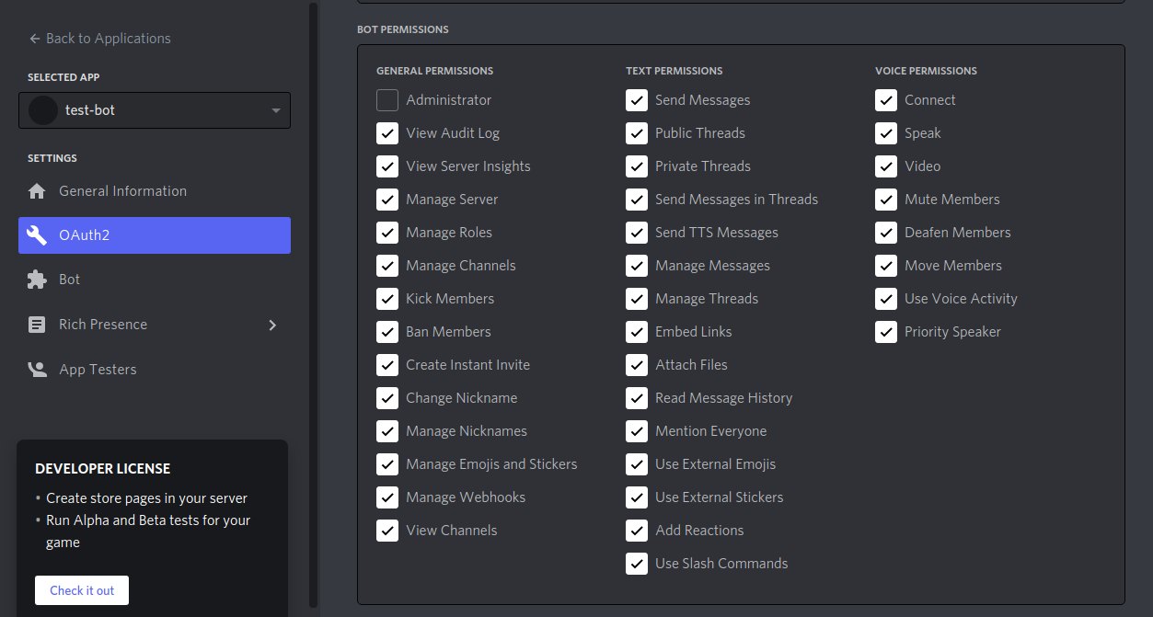
Task: Click the TEXT PERMISSIONS column heading
Action: pos(674,71)
